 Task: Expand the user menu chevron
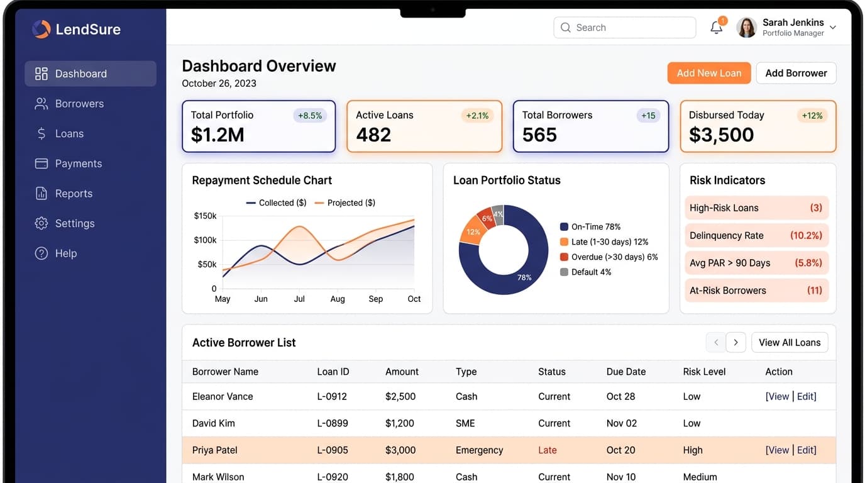833,28
